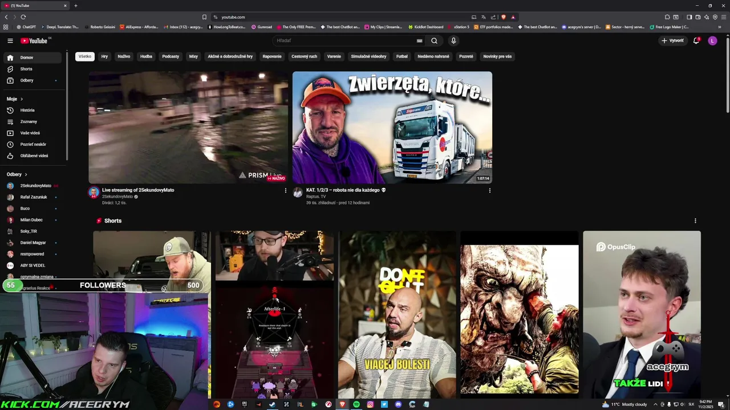Open the Soky_TIR subscription channel

click(33, 231)
